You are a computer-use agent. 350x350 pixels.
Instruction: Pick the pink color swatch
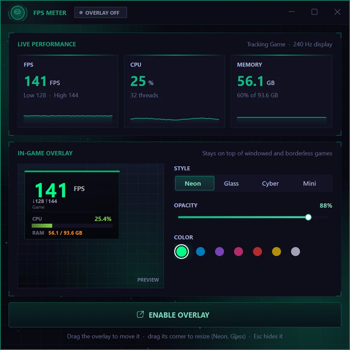pos(239,251)
